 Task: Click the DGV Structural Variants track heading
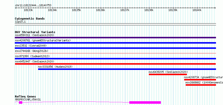click(35, 32)
